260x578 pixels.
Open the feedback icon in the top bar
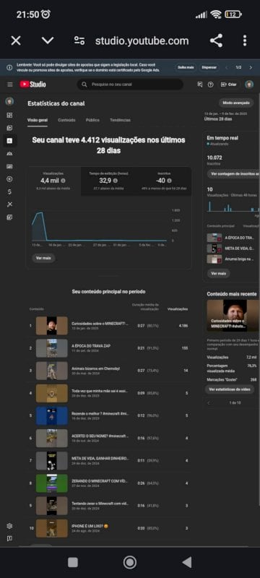(200, 85)
